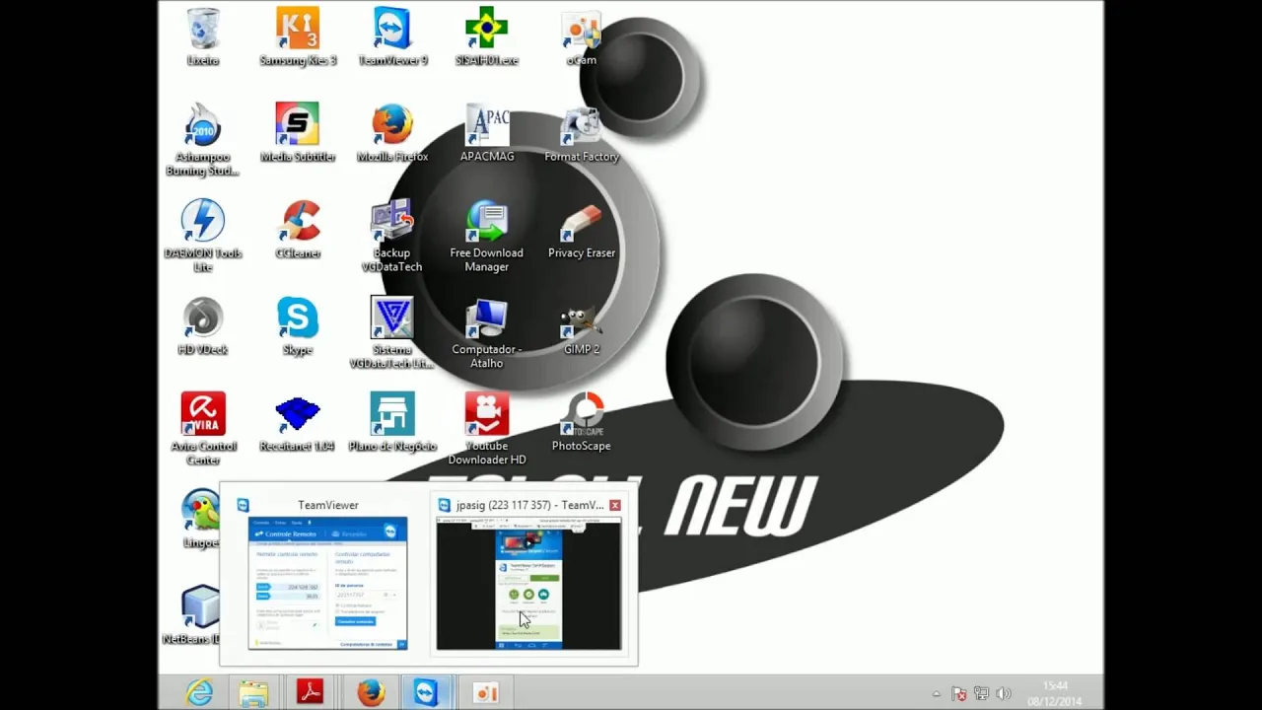The image size is (1262, 710).
Task: Open Samsung Kies 3 desktop shortcut
Action: click(298, 36)
